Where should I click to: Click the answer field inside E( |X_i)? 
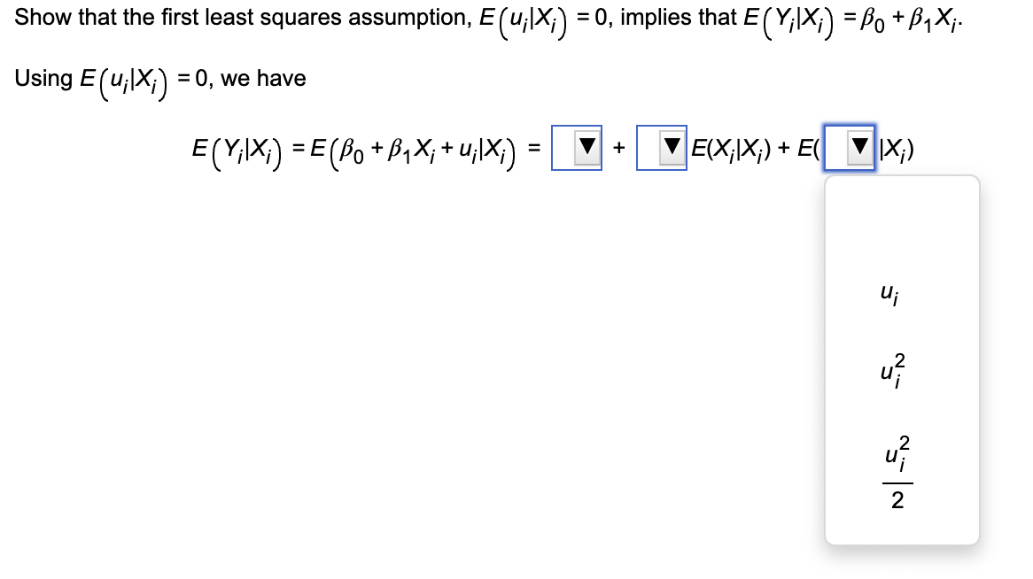pyautogui.click(x=837, y=148)
